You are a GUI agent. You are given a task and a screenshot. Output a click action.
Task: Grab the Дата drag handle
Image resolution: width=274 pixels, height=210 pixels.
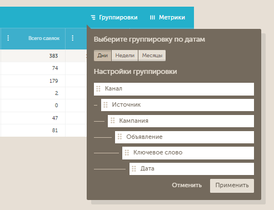tap(134, 169)
